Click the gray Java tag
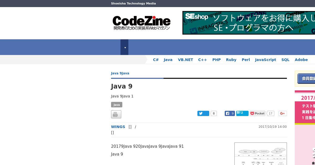Screen dimensions: 315x165 pos(117,105)
